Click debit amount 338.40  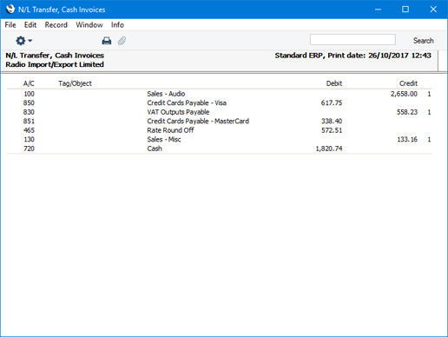[332, 121]
